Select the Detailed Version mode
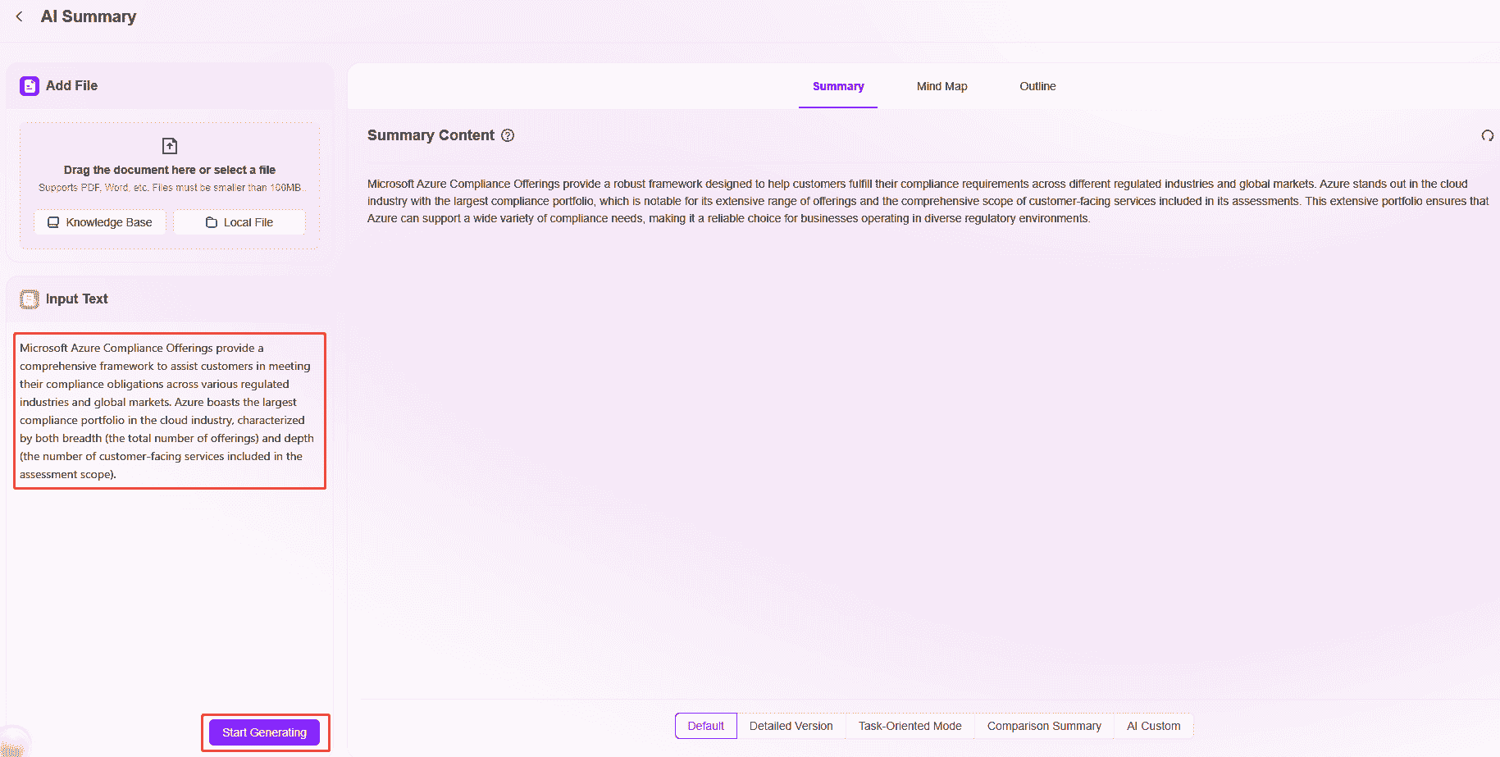Image resolution: width=1500 pixels, height=757 pixels. [791, 726]
